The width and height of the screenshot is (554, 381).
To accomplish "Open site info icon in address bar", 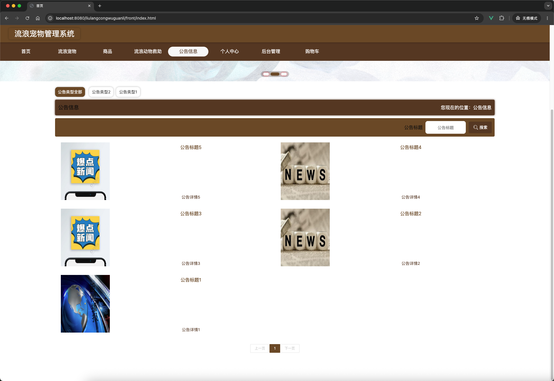I will tap(50, 18).
